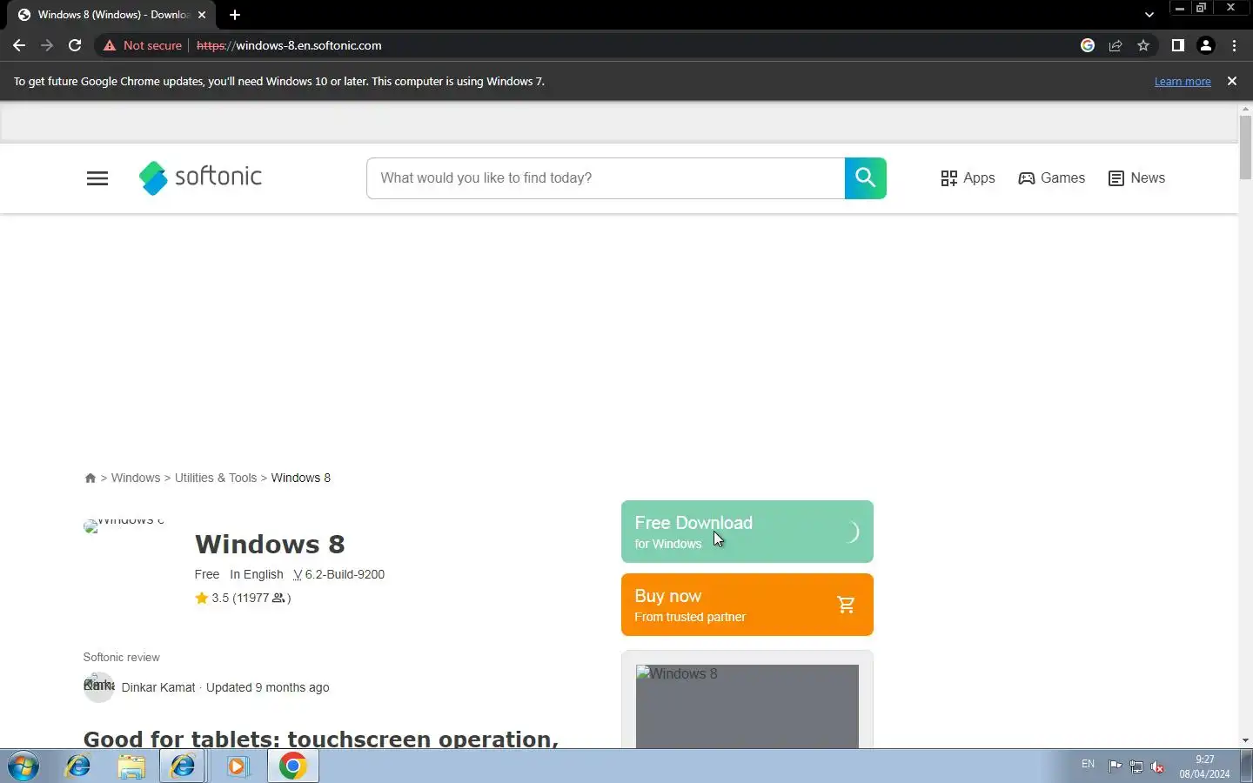Click the 11977 user votes count
The height and width of the screenshot is (783, 1253).
tap(262, 598)
